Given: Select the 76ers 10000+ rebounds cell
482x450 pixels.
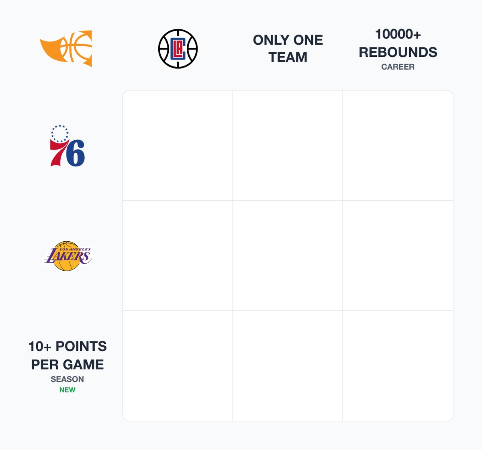Looking at the screenshot, I should [398, 144].
